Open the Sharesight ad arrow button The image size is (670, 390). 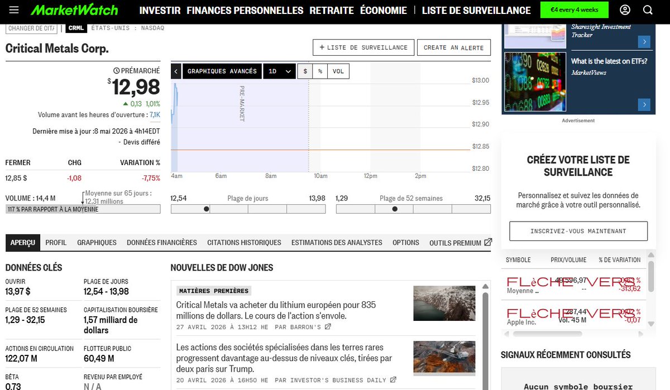pyautogui.click(x=645, y=41)
